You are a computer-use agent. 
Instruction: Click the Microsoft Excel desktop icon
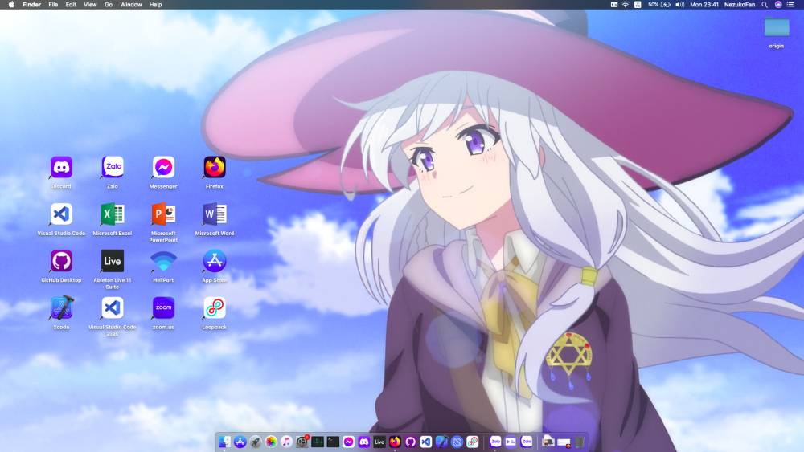(x=113, y=214)
